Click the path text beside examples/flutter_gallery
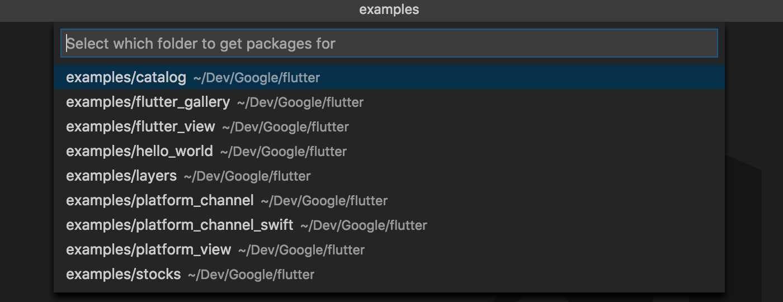783x302 pixels. pyautogui.click(x=300, y=103)
